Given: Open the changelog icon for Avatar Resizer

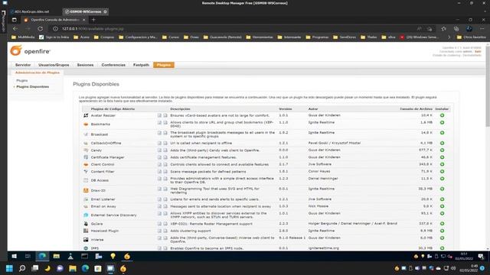Looking at the screenshot, I should 165,115.
